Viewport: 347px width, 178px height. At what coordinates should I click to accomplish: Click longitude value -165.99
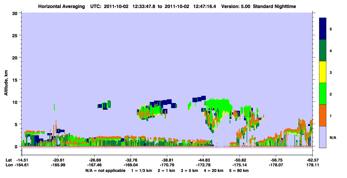[x=58, y=165]
